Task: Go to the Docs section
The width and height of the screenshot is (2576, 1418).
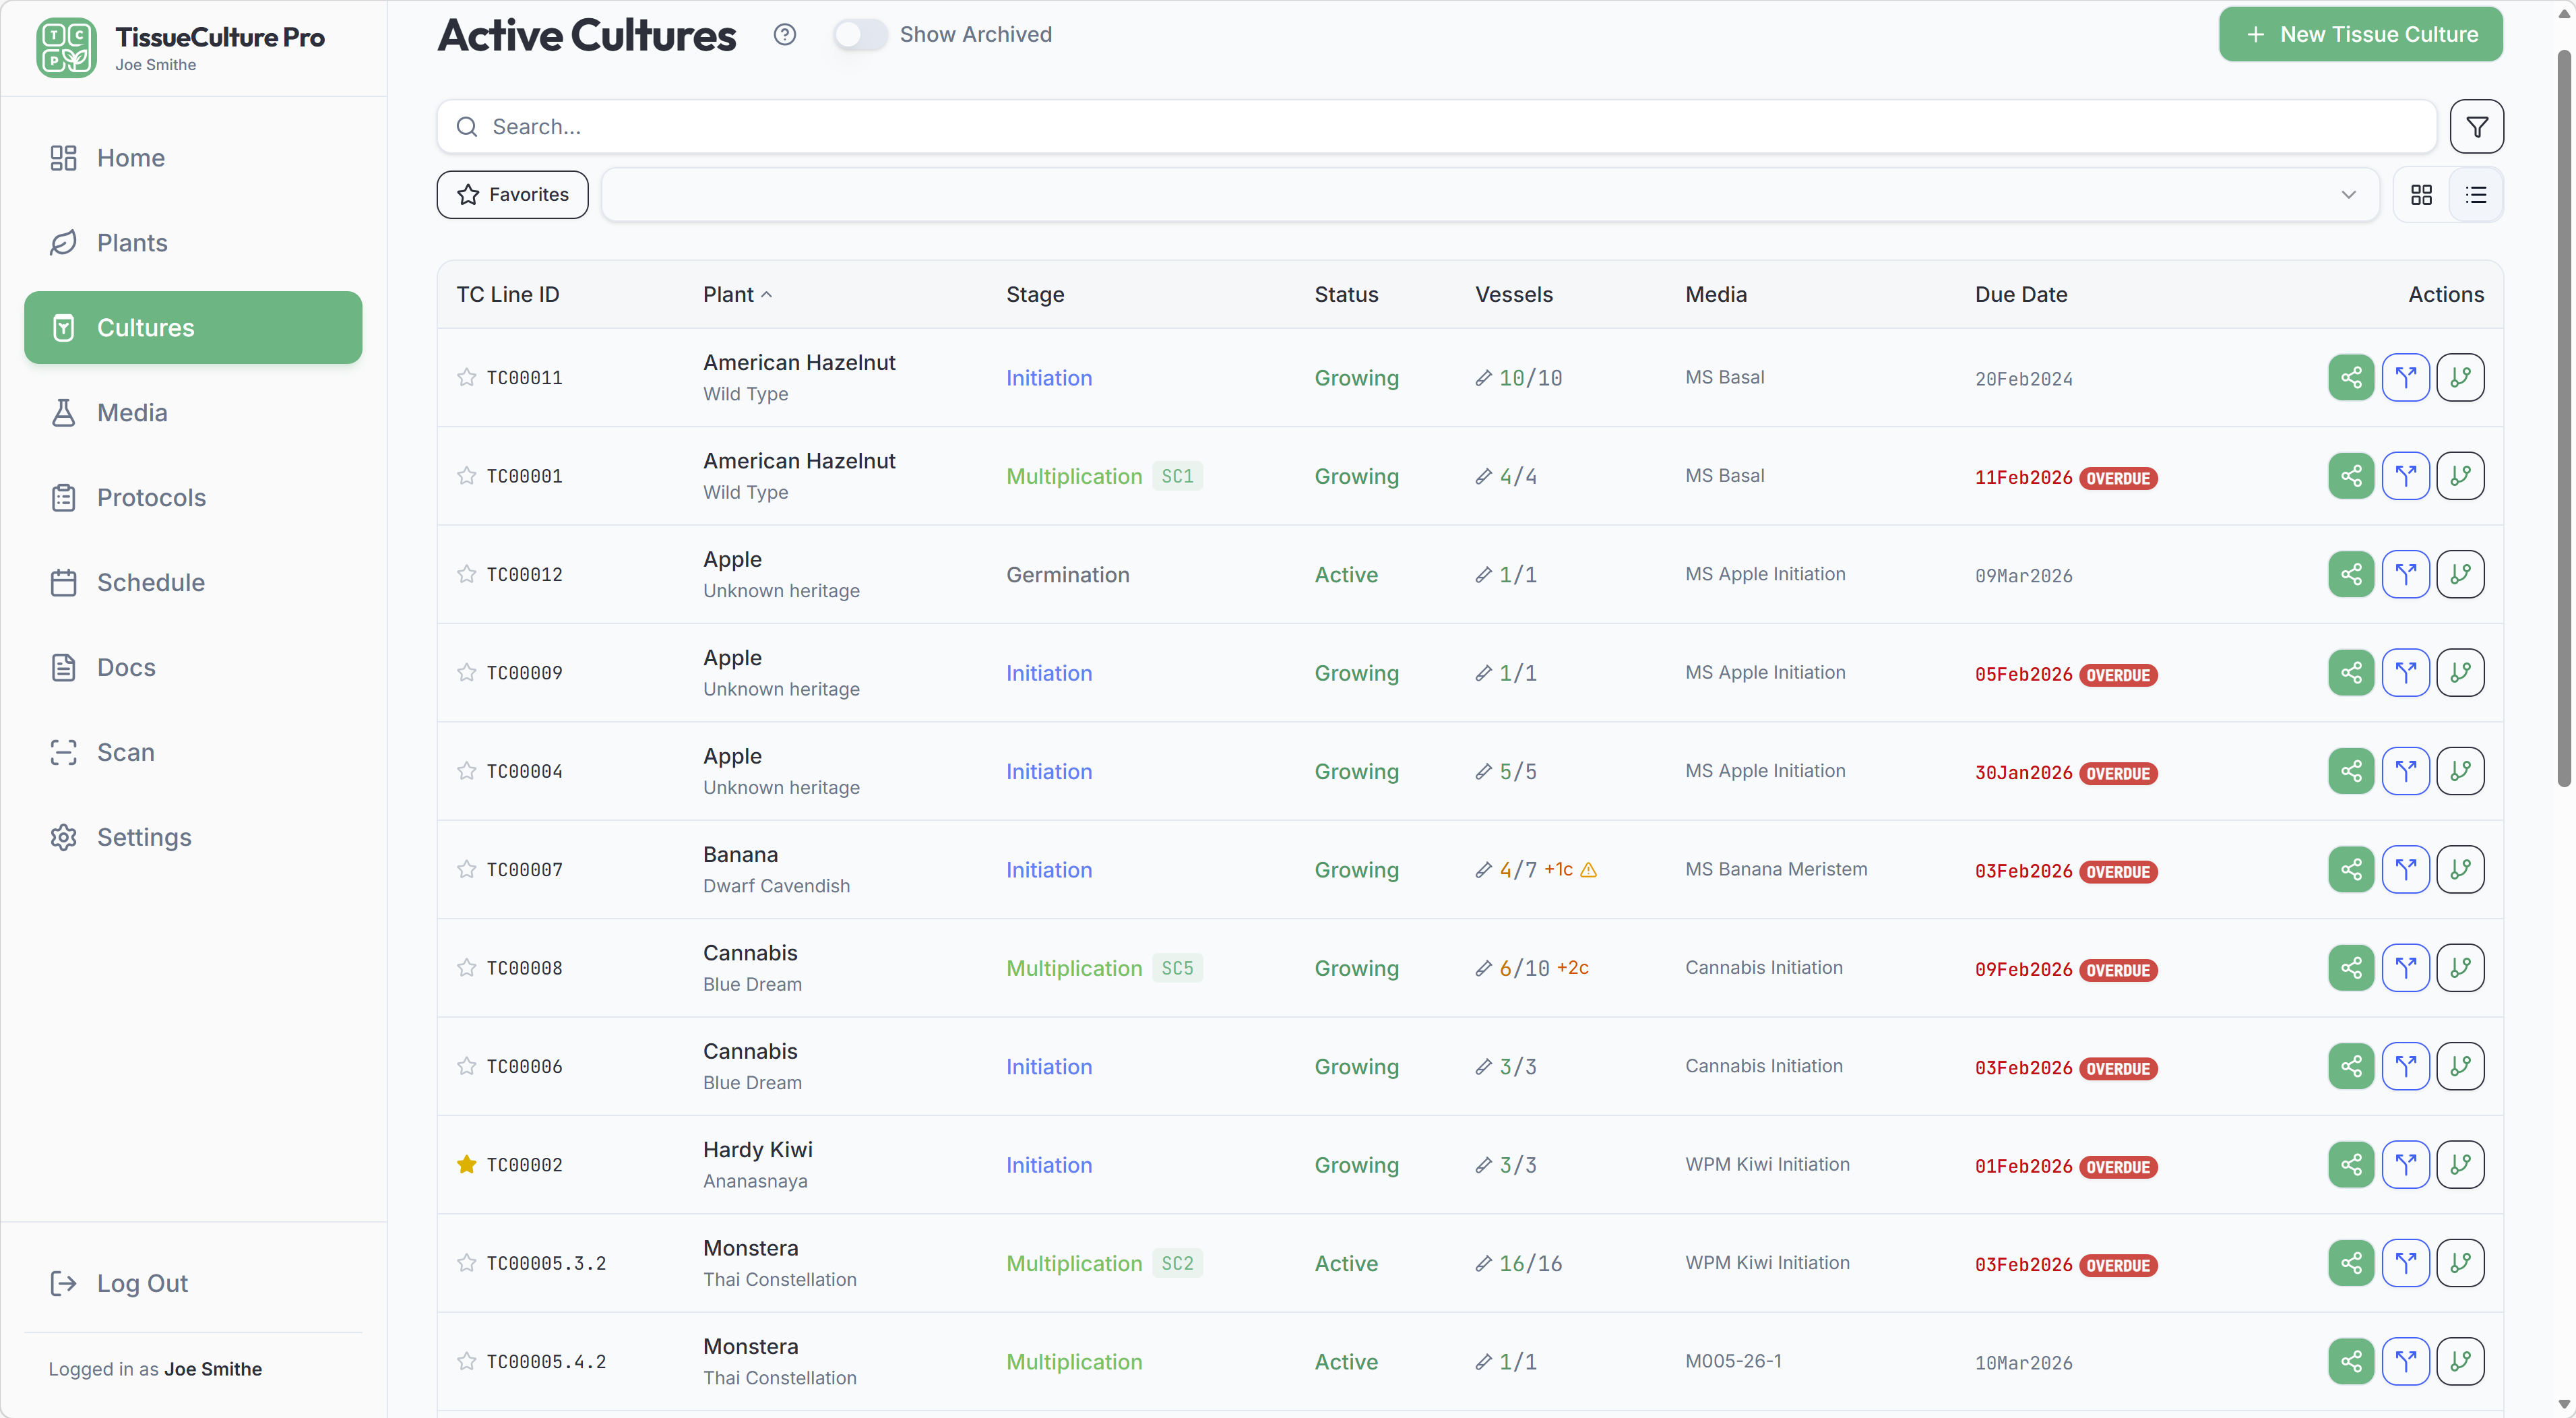Action: pyautogui.click(x=126, y=667)
